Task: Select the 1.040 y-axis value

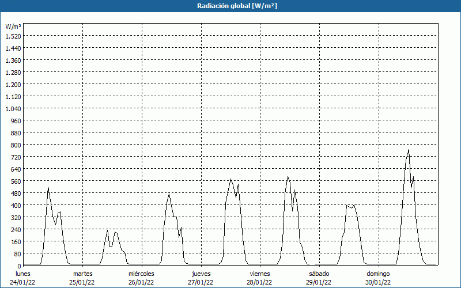Action: [13, 108]
